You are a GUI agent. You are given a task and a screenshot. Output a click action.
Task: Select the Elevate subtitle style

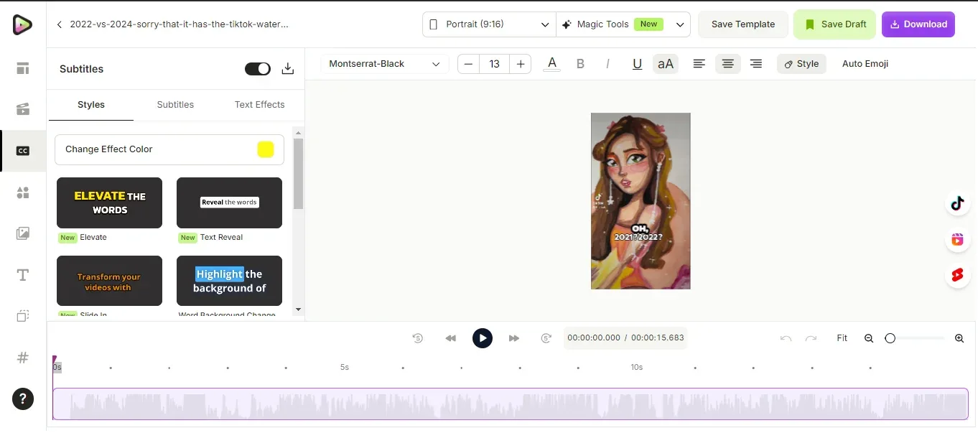click(109, 203)
